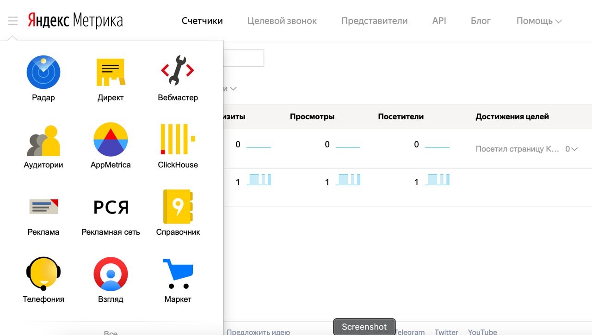
Task: Click the Предложить идею footer link
Action: pos(258,331)
